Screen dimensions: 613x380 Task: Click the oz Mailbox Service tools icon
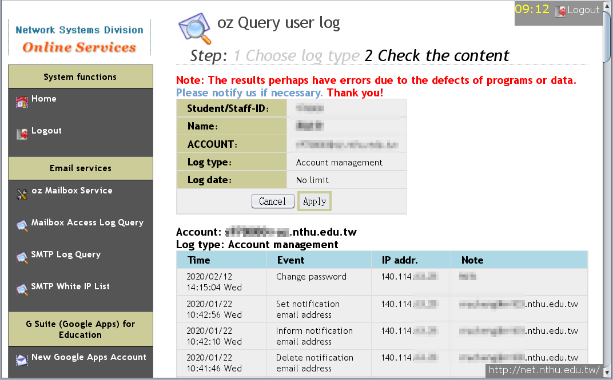click(x=22, y=195)
